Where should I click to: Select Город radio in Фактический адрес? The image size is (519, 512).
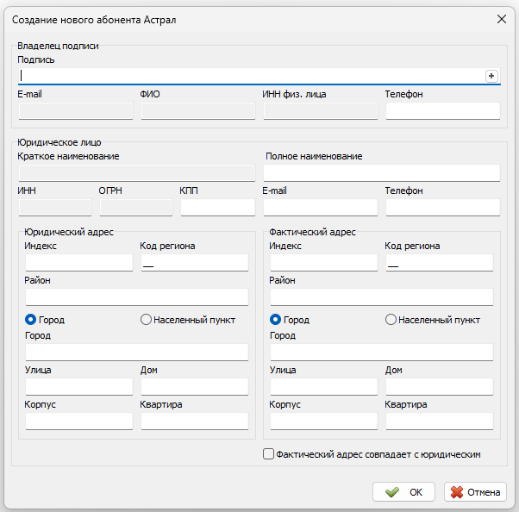coord(276,320)
